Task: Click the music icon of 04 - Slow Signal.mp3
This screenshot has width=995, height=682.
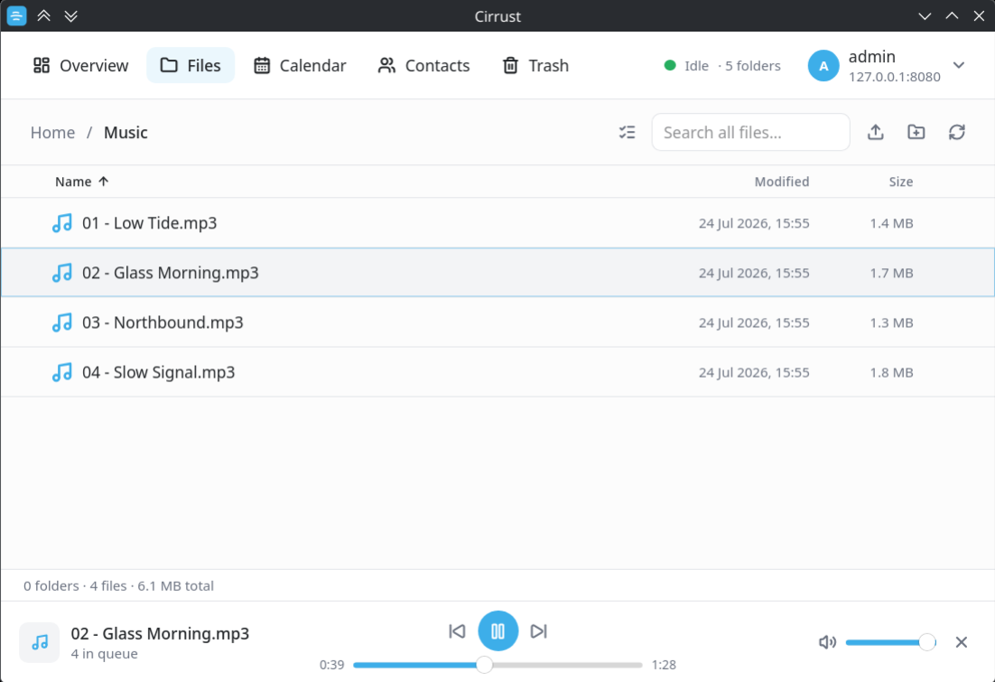Action: [x=61, y=372]
